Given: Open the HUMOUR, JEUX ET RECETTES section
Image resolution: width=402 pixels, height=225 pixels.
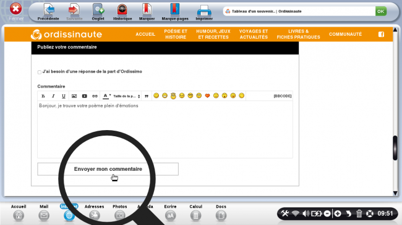Looking at the screenshot, I should 213,35.
